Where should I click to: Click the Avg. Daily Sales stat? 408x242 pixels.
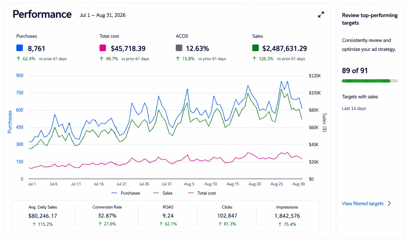(43, 216)
